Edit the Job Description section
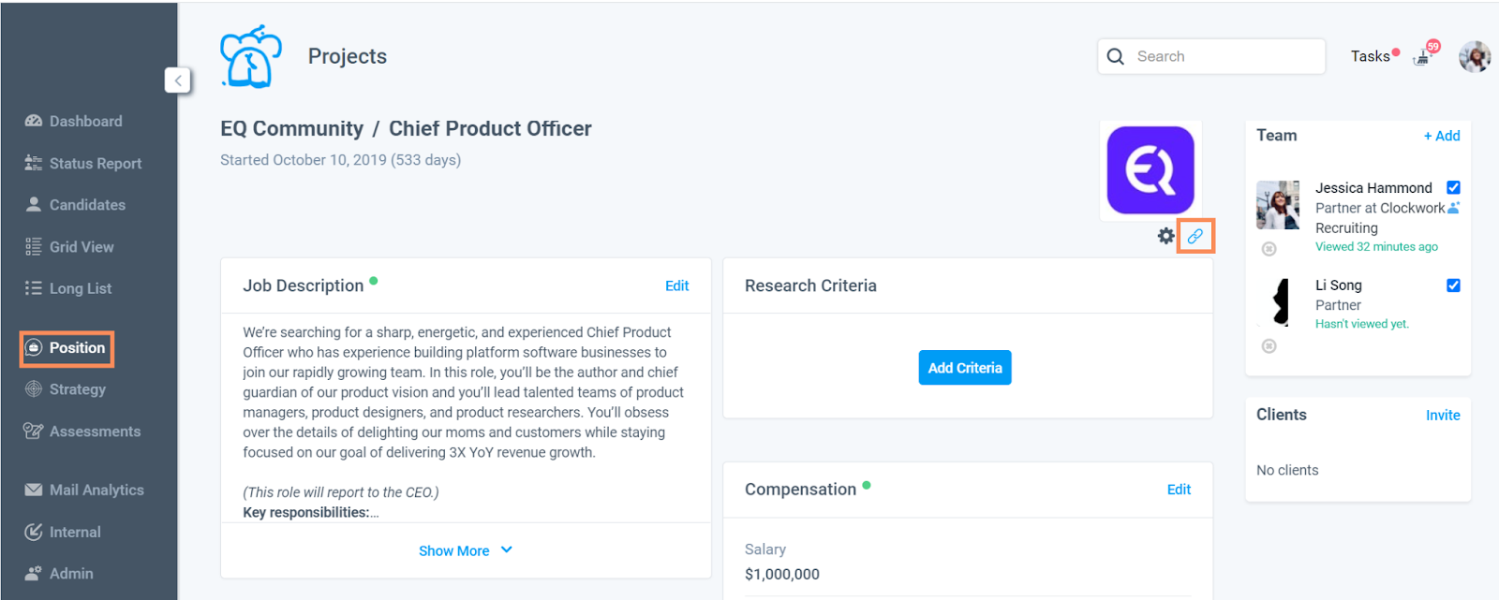1499x600 pixels. click(676, 285)
